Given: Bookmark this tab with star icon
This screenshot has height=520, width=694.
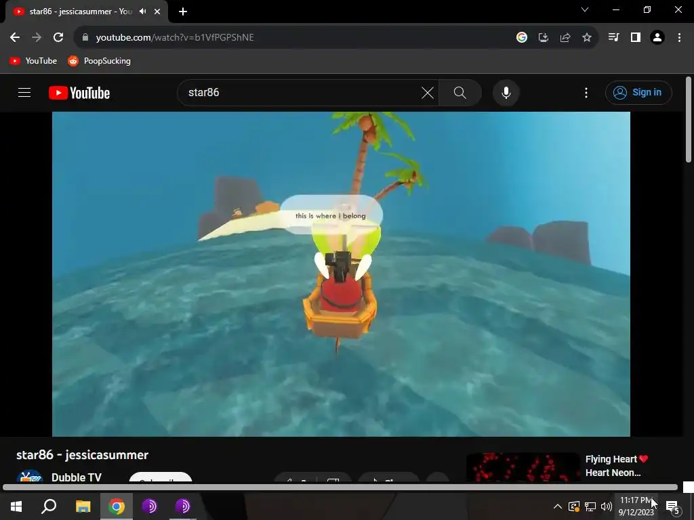Looking at the screenshot, I should (587, 38).
